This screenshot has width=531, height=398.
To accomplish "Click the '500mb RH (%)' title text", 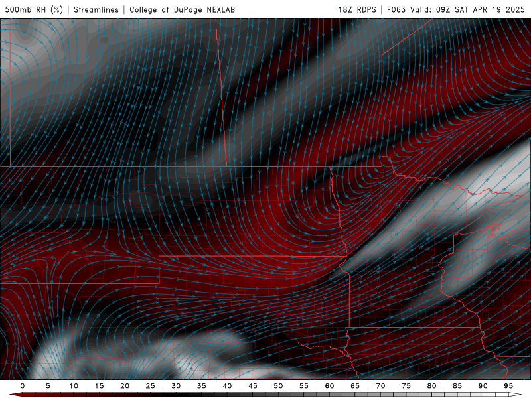I will [34, 9].
